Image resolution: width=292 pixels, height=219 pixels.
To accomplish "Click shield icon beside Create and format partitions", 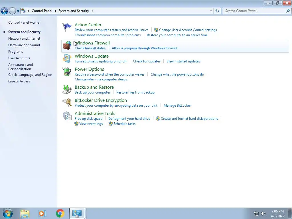I will tap(158, 119).
